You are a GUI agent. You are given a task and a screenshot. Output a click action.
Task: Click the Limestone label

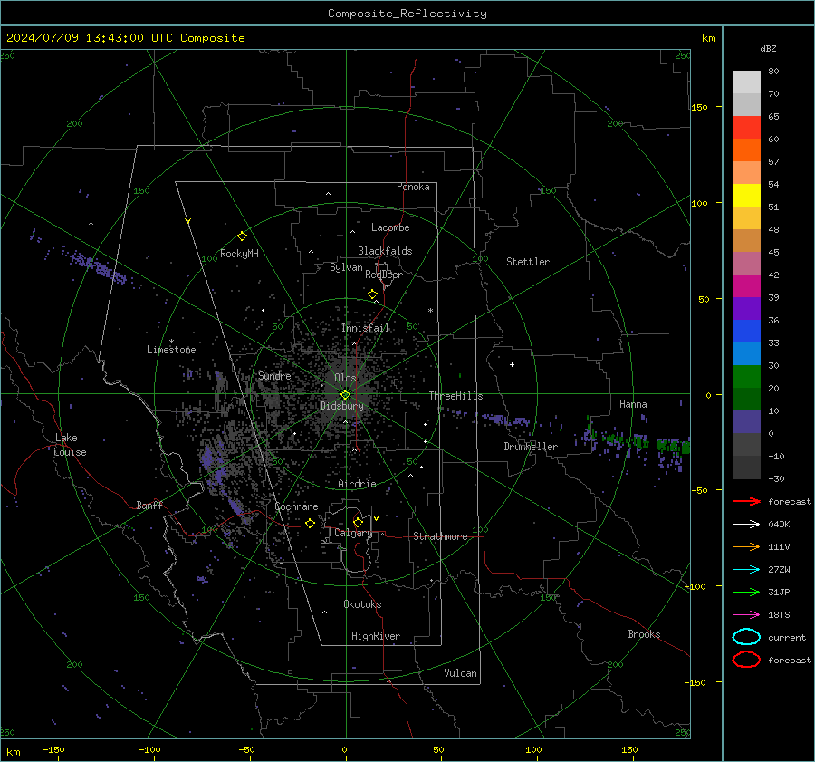pyautogui.click(x=171, y=350)
